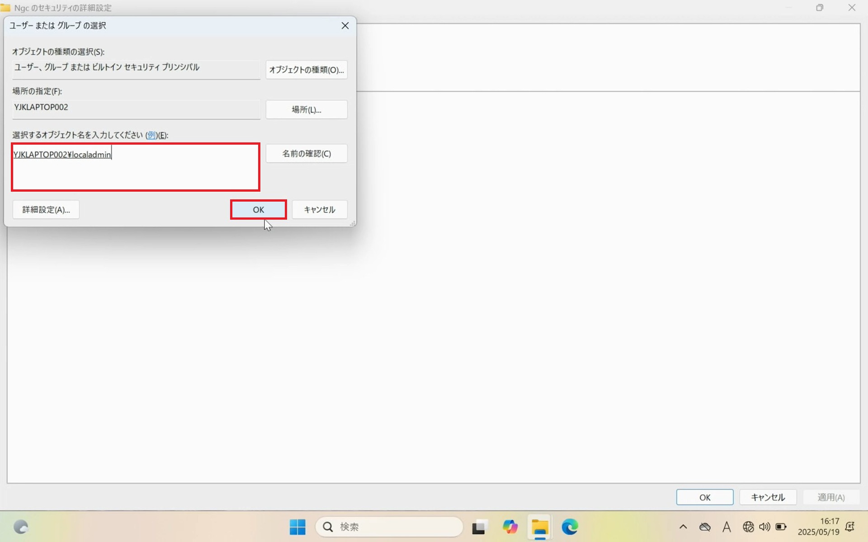
Task: Open 詳細設定(A)... advanced options
Action: coord(46,210)
